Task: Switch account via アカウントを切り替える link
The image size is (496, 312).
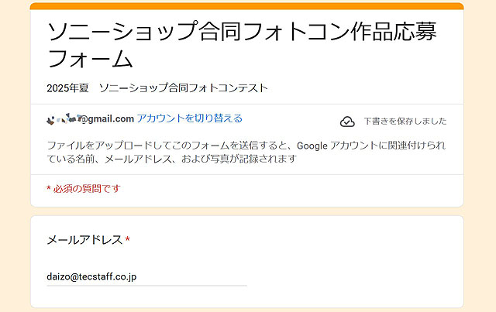Action: point(190,118)
